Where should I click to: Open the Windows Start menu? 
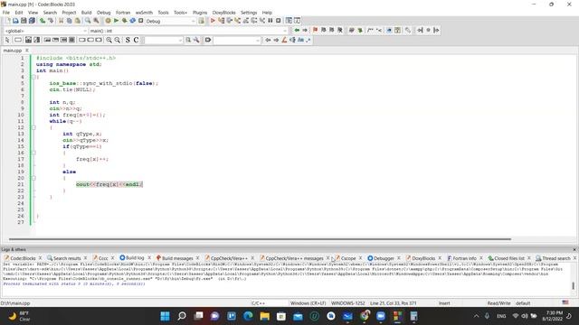(165, 316)
